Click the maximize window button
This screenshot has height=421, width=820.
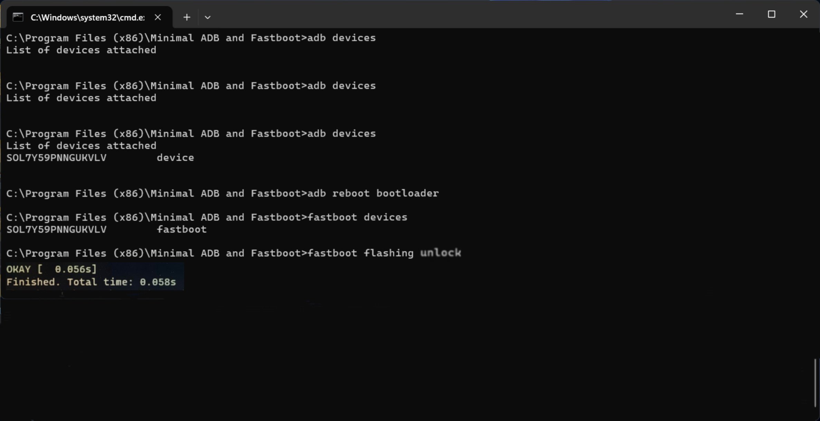(x=772, y=14)
